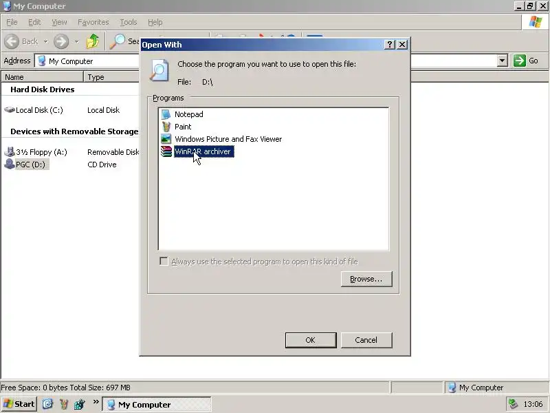Click the Windows flag logo in menu bar
550x413 pixels.
click(536, 22)
